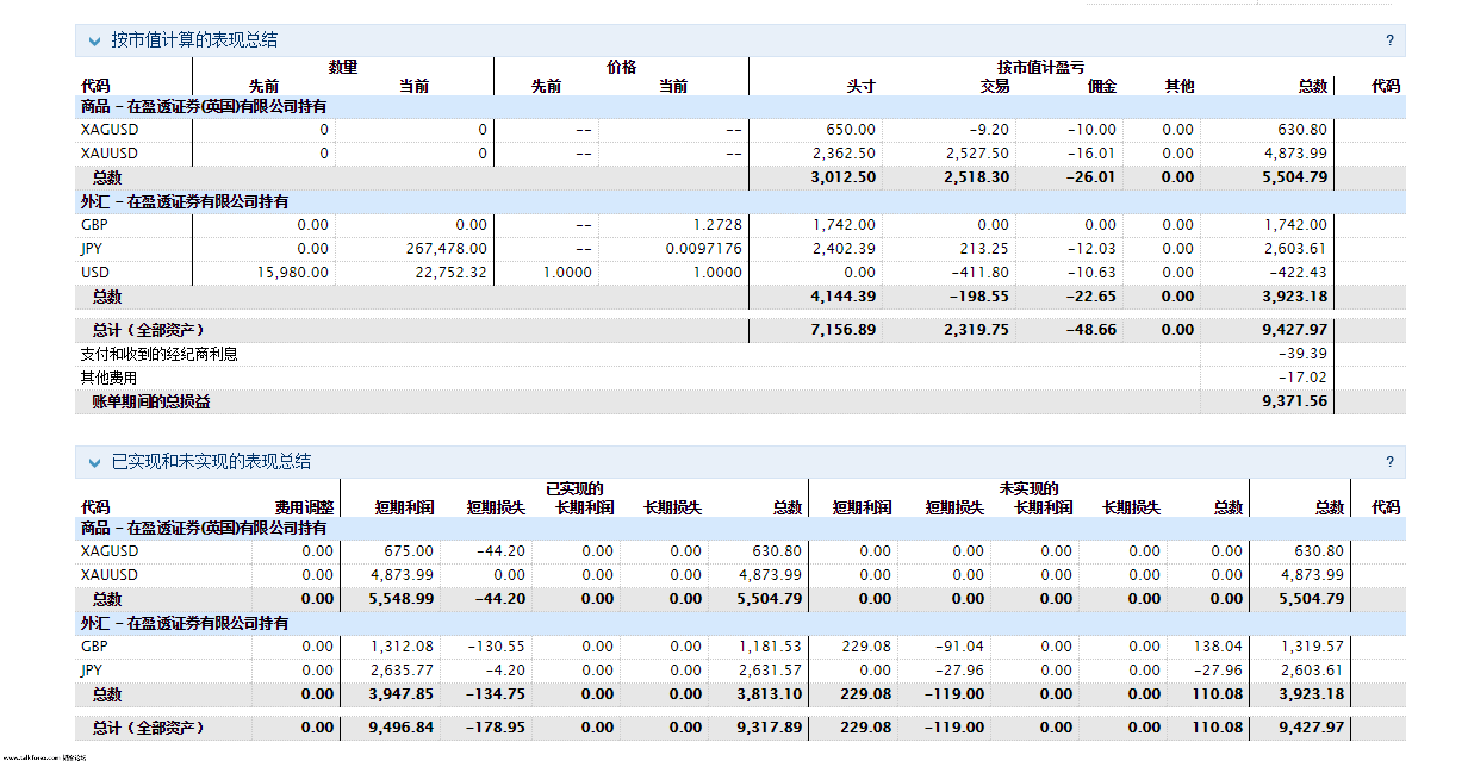This screenshot has height=764, width=1471.
Task: Click the 交易 column header
Action: 994,86
